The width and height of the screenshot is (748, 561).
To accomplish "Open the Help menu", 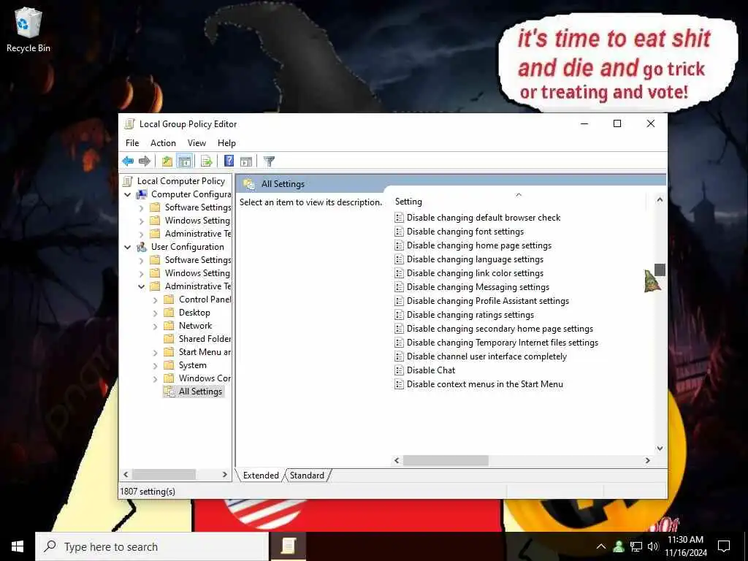I will pyautogui.click(x=226, y=143).
